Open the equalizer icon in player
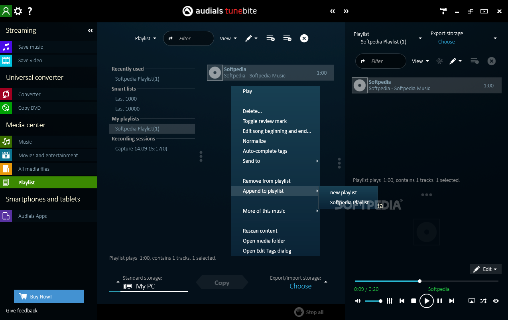The width and height of the screenshot is (508, 320). pos(390,301)
